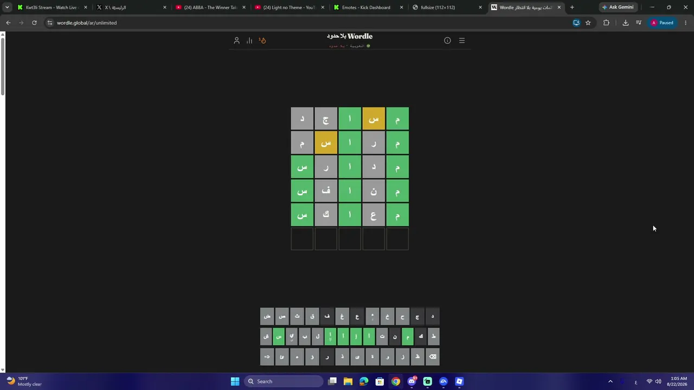Reload the Wordle page

(x=34, y=23)
